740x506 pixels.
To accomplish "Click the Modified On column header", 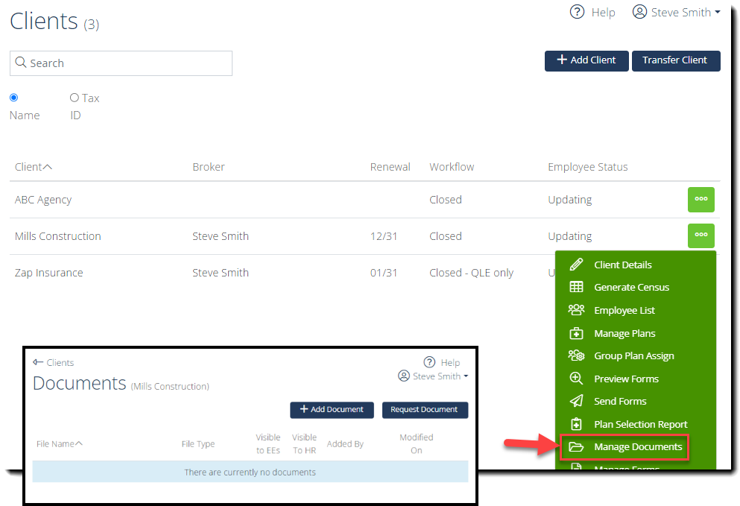I will tap(417, 443).
